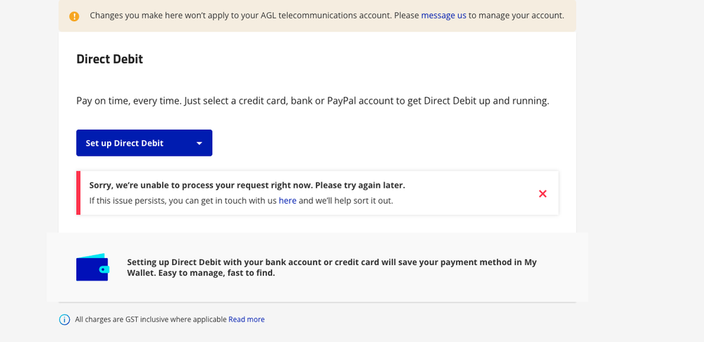Click the 'Pay on time, every time' paragraph
Screen dimensions: 704x342
click(312, 101)
